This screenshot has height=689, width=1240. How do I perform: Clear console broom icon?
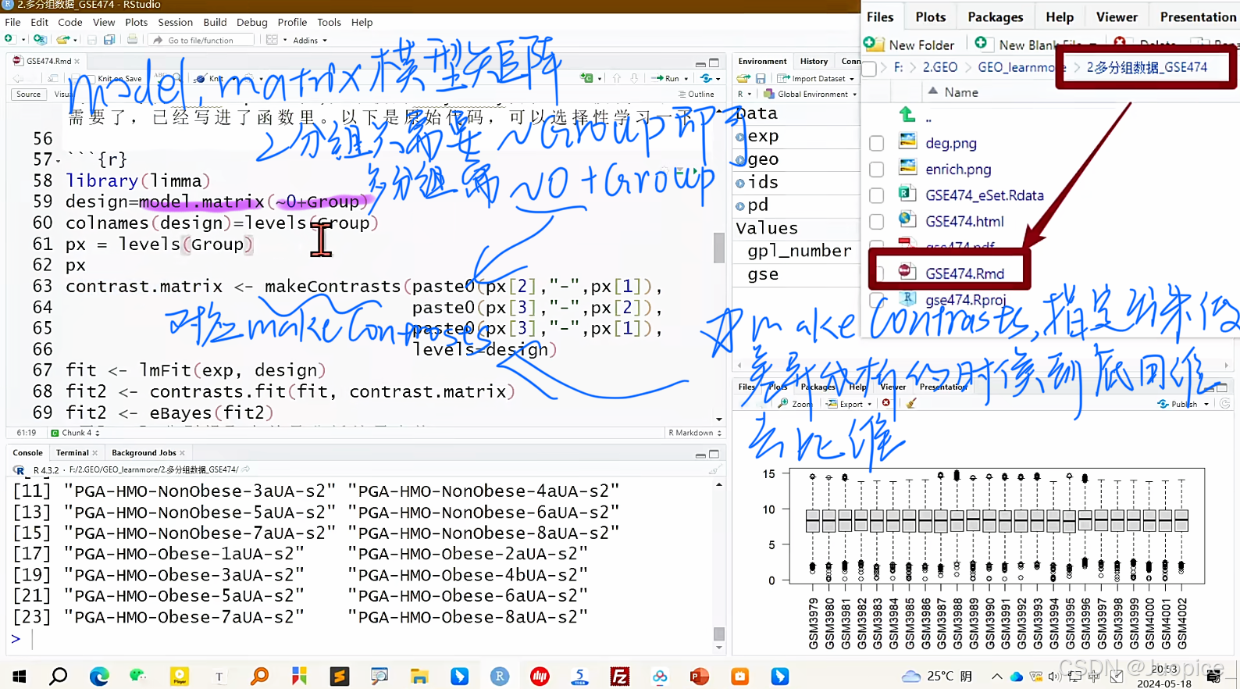point(714,469)
